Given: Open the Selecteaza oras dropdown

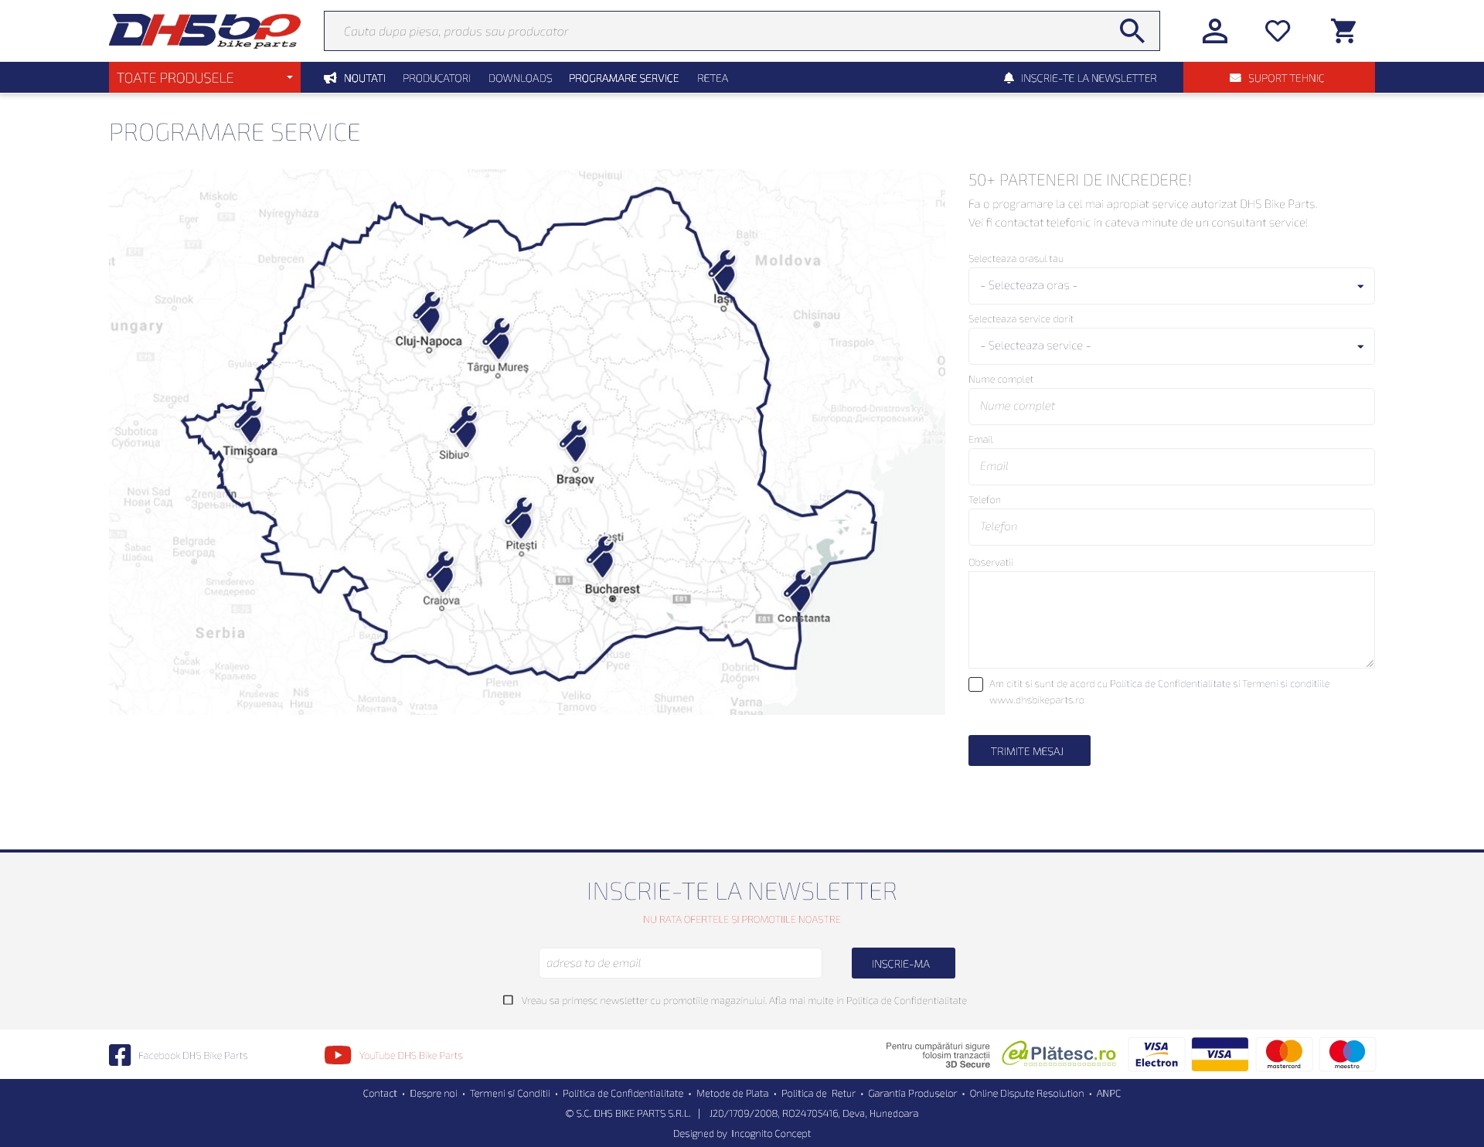Looking at the screenshot, I should click(1170, 286).
